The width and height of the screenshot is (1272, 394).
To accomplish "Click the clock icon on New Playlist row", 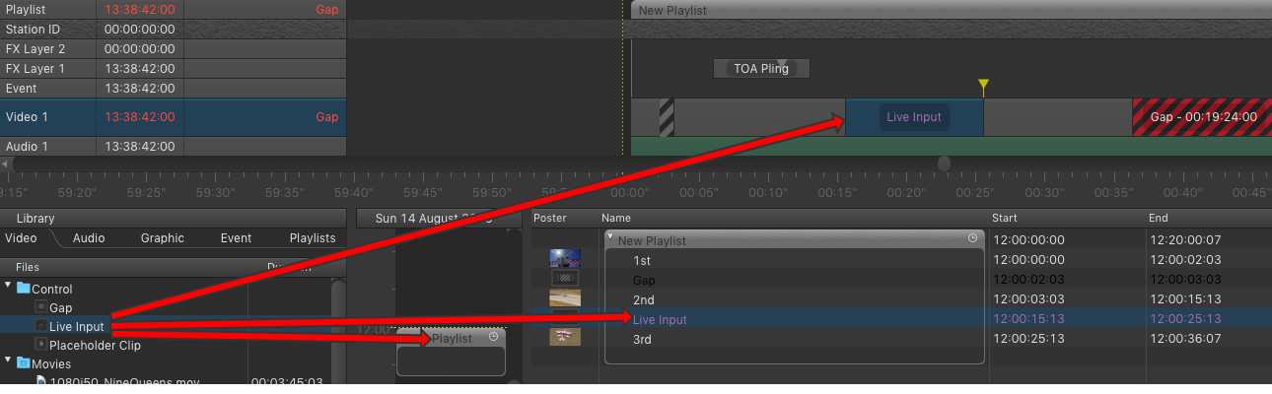I will coord(972,238).
